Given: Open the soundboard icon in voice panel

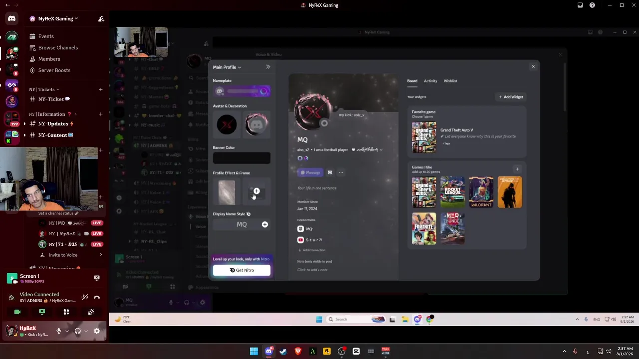Looking at the screenshot, I should (x=91, y=312).
